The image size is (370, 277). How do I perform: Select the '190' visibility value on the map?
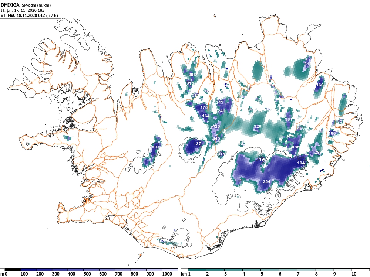click(x=263, y=159)
